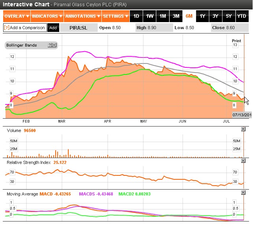
Task: Click the Bollinger Bands label text
Action: pyautogui.click(x=22, y=45)
